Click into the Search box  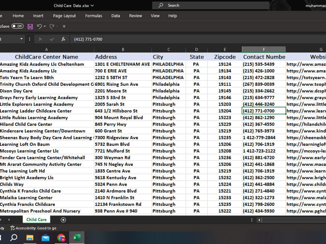(x=211, y=6)
